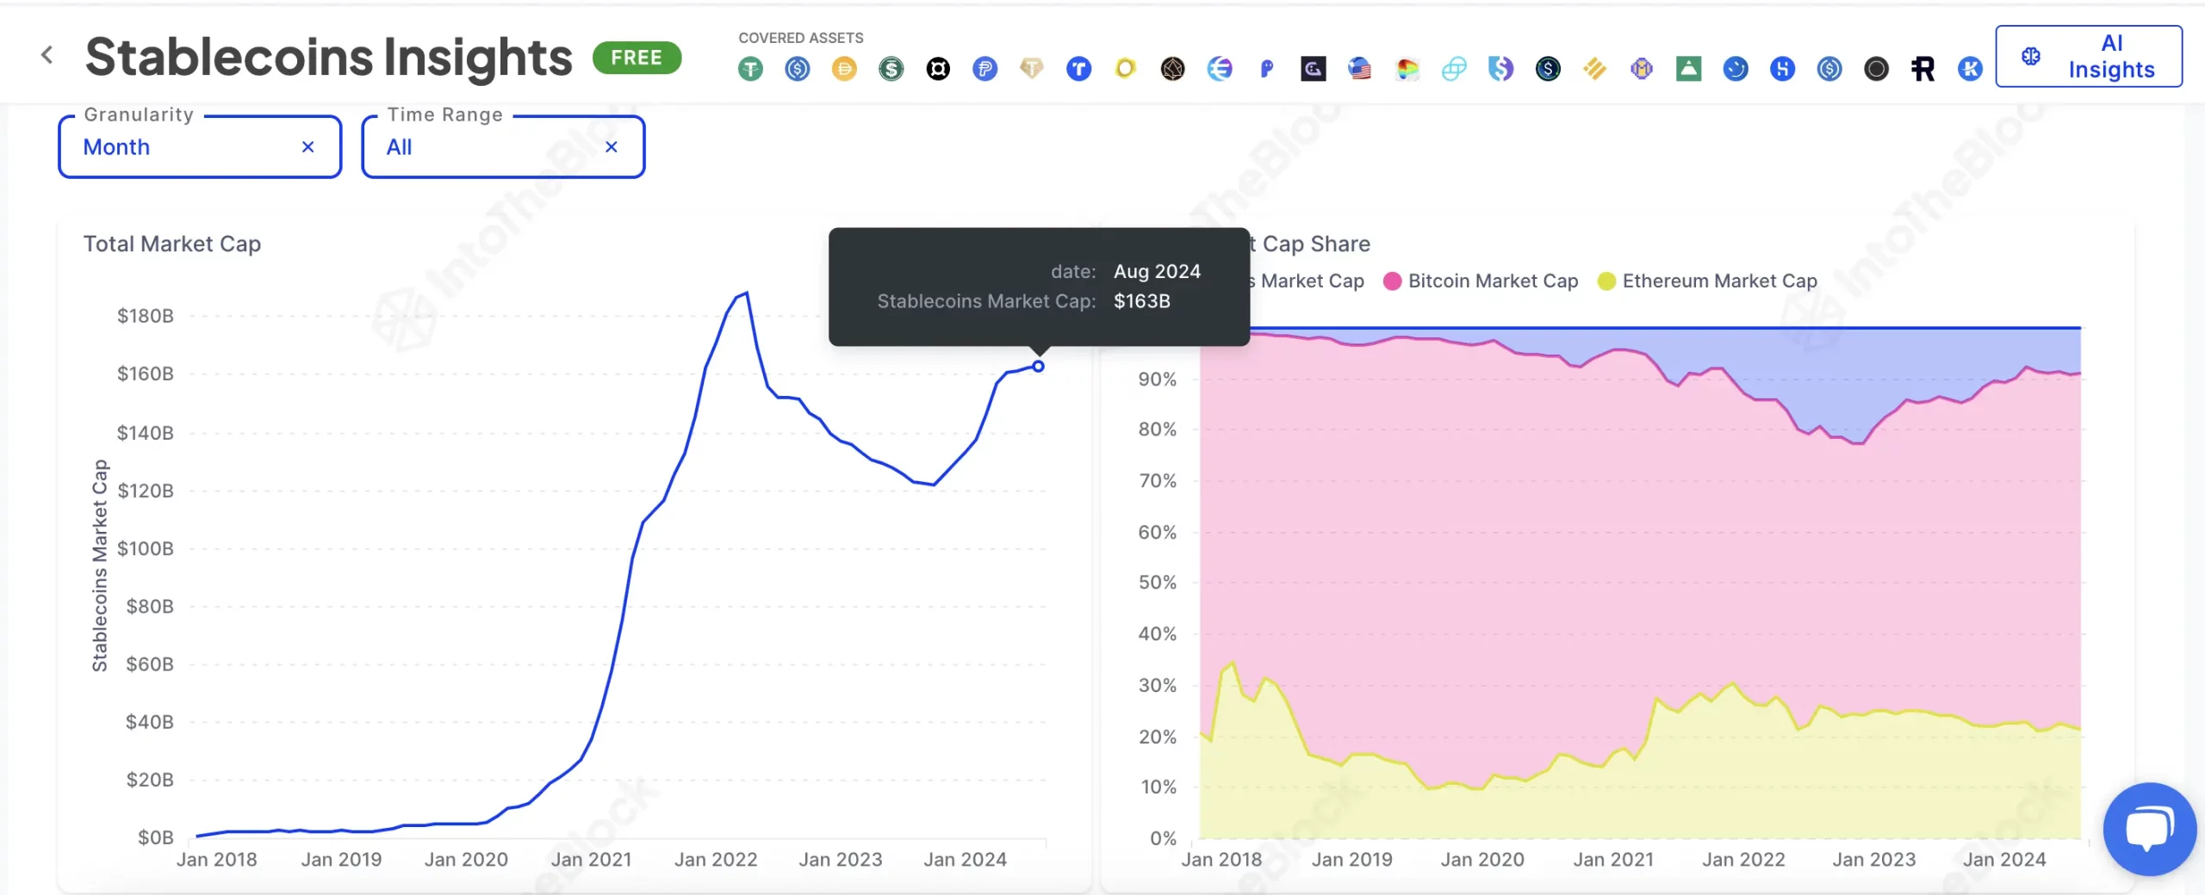The image size is (2205, 895).
Task: Click the COVERED ASSETS label
Action: [x=801, y=38]
